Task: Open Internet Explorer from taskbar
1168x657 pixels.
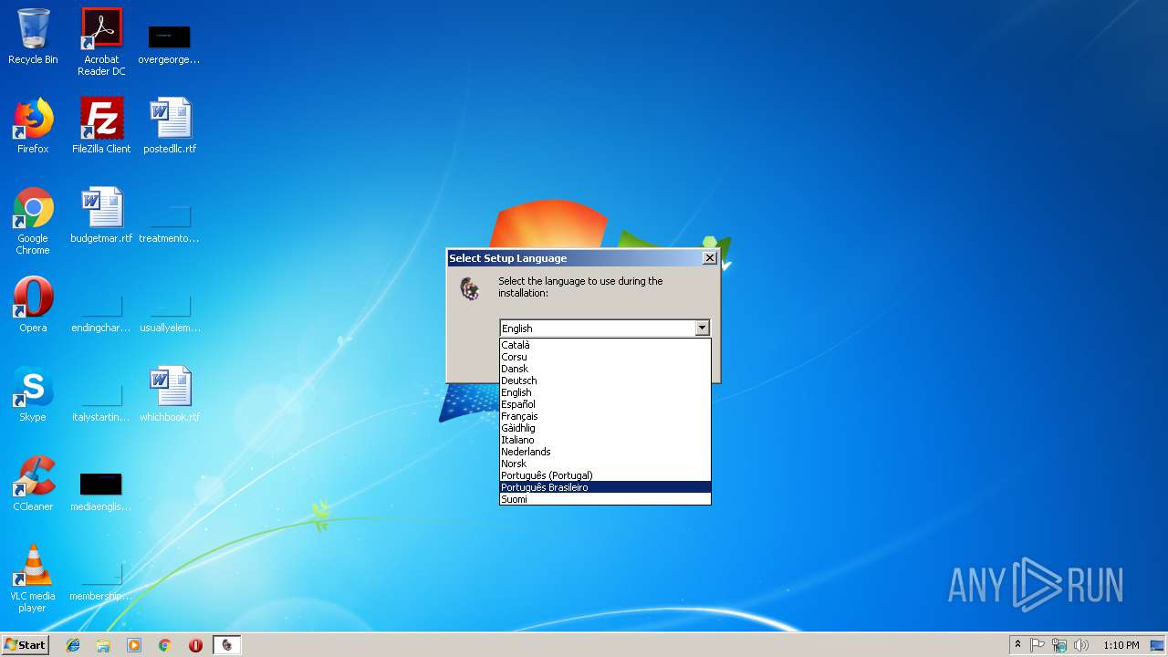Action: pyautogui.click(x=73, y=645)
